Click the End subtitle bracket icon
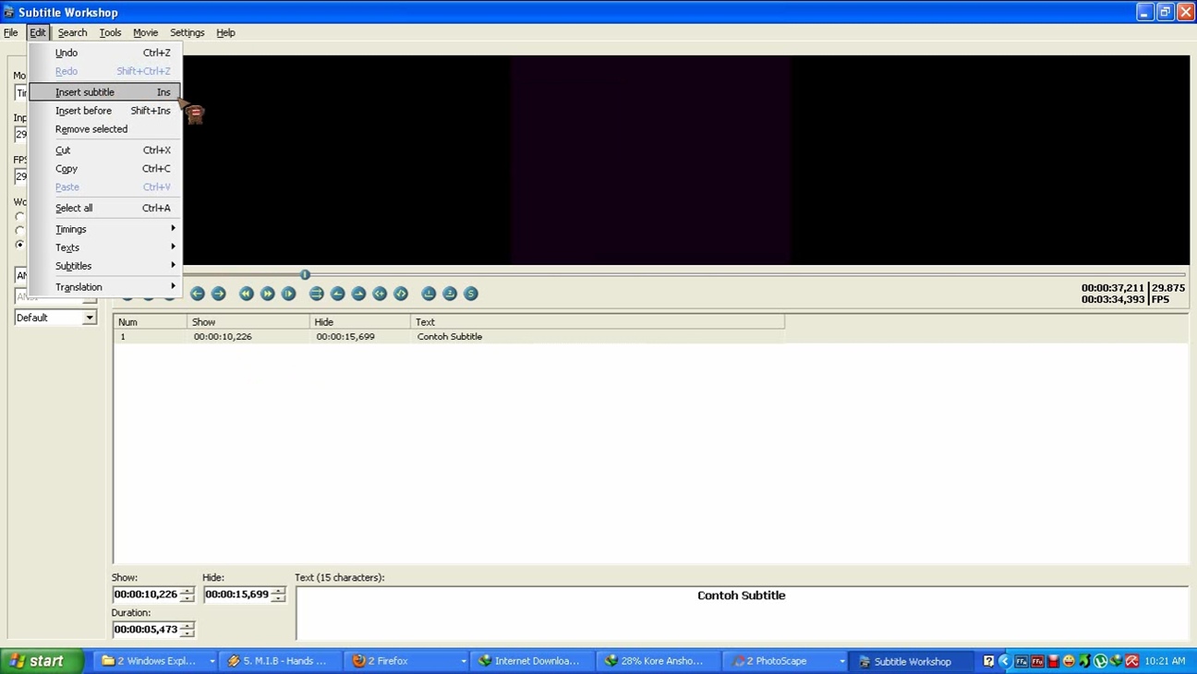Viewport: 1197px width, 674px height. (401, 294)
